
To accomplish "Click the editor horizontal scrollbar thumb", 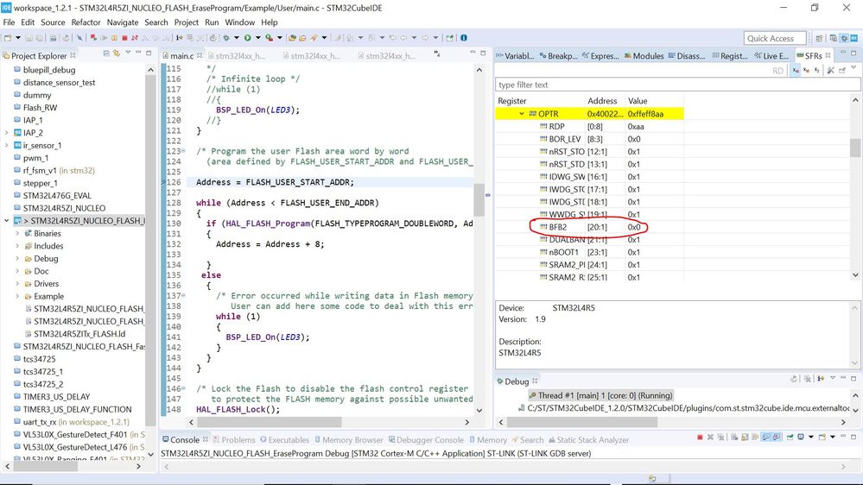I will tap(270, 422).
